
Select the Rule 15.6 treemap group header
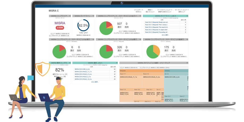pos(140,90)
